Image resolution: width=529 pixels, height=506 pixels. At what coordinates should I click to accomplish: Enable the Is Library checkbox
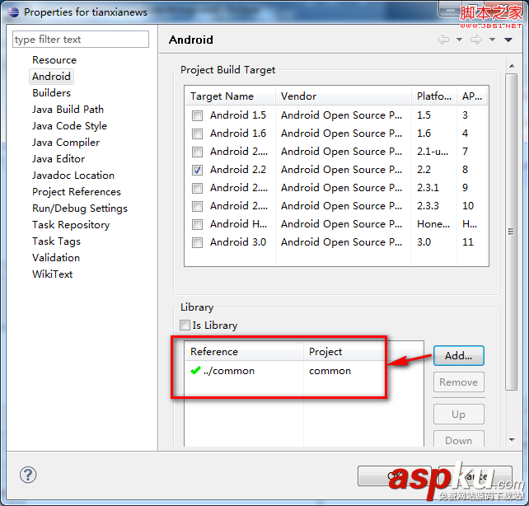click(185, 326)
